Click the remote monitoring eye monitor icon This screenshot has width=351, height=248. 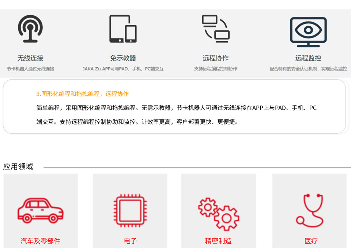pyautogui.click(x=308, y=32)
